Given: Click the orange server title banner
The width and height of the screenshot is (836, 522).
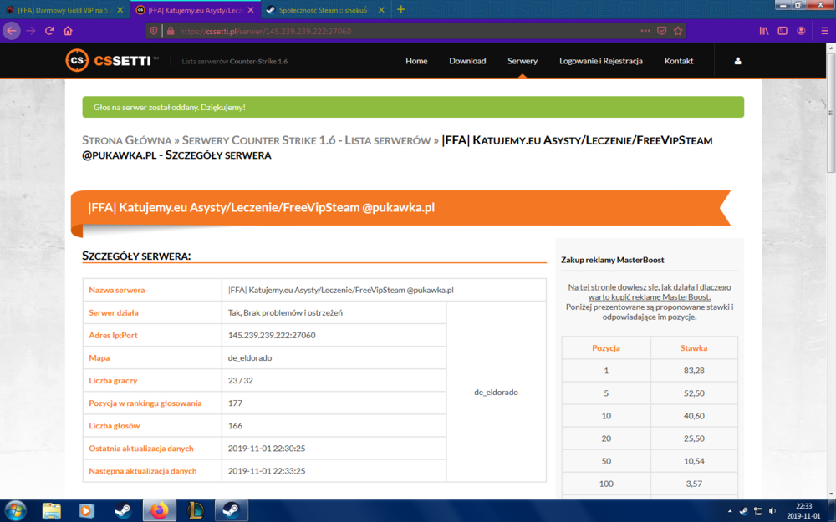Looking at the screenshot, I should [x=400, y=208].
